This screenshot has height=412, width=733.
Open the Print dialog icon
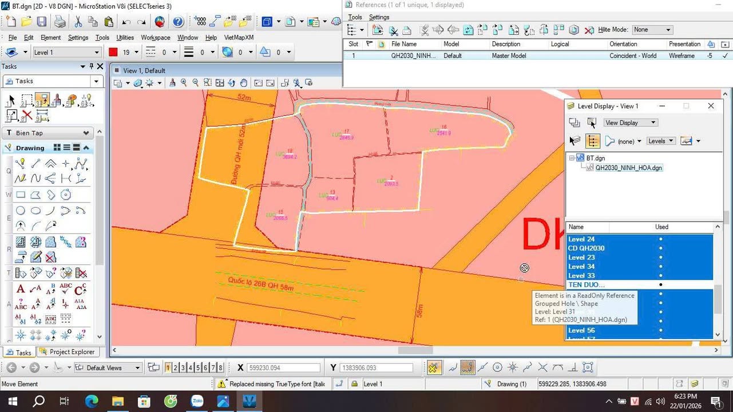tap(60, 22)
